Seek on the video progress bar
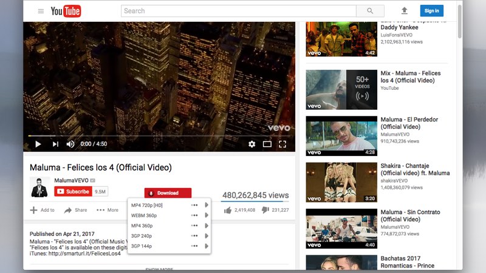 click(x=159, y=135)
